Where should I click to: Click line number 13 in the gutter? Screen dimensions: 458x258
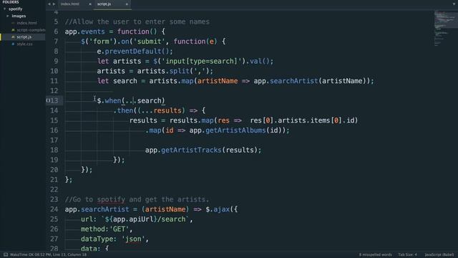click(54, 100)
